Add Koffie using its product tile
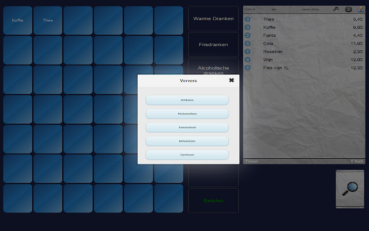This screenshot has width=369, height=231. (18, 21)
